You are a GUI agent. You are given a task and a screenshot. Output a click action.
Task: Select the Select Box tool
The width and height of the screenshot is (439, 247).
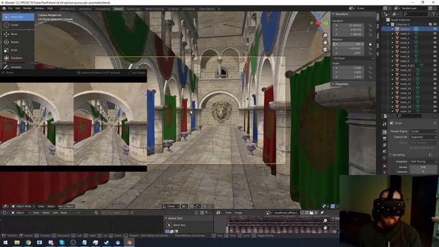18,16
